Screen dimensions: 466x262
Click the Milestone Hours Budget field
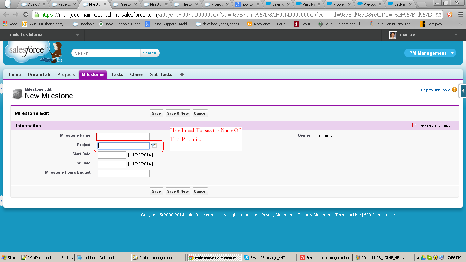click(123, 173)
